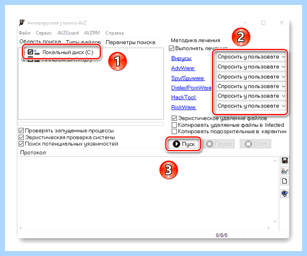Open the AVZGuard menu
Image resolution: width=307 pixels, height=256 pixels.
coord(68,33)
